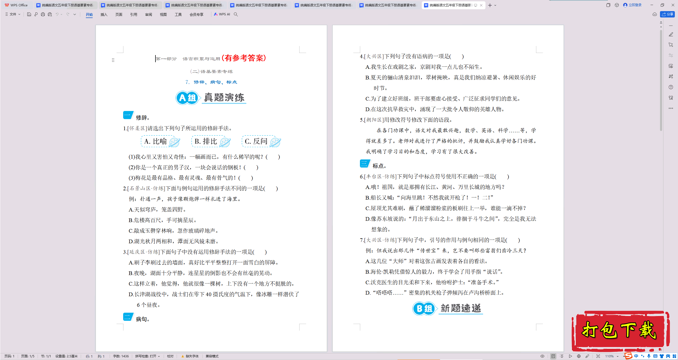678x360 pixels.
Task: Click the Save icon in quick toolbar
Action: tap(29, 14)
